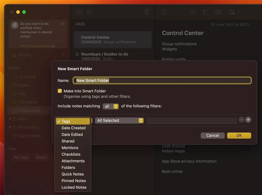This screenshot has height=195, width=262.
Task: Click the minus remove filter button
Action: click(241, 120)
